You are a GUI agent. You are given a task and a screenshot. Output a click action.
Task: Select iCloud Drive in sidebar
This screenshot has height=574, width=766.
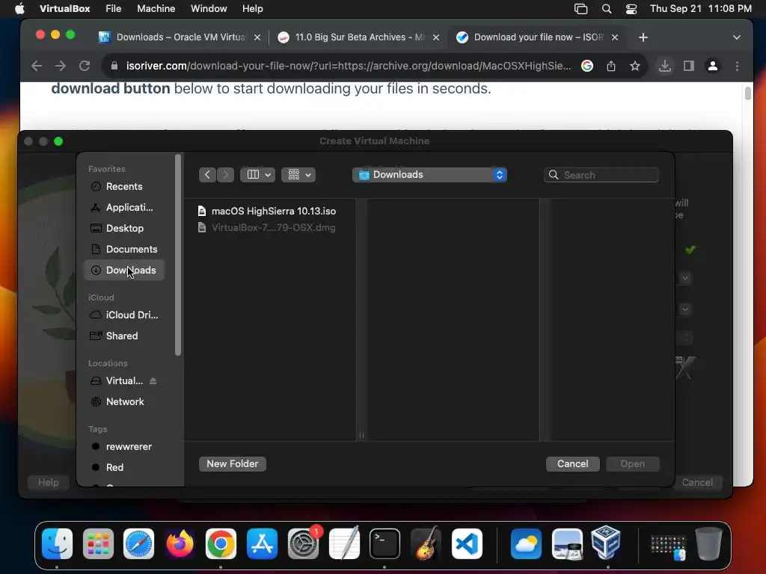tap(124, 315)
